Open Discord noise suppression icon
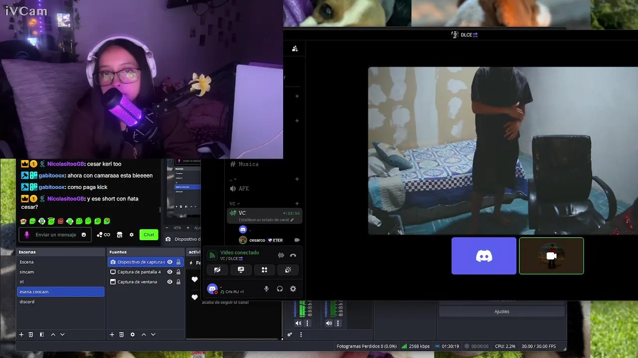Viewport: 638px width, 358px height. coord(281,255)
